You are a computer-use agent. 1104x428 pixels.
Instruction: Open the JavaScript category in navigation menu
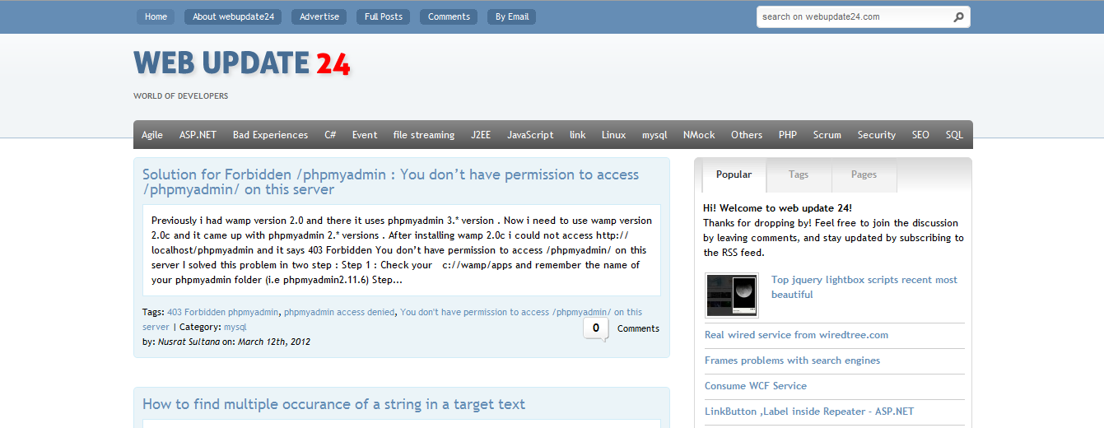(x=530, y=135)
